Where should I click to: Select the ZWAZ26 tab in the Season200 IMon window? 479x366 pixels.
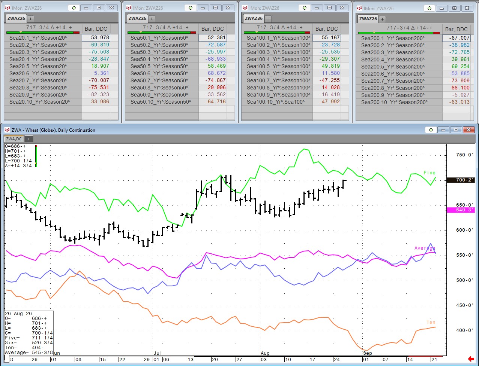(x=368, y=19)
